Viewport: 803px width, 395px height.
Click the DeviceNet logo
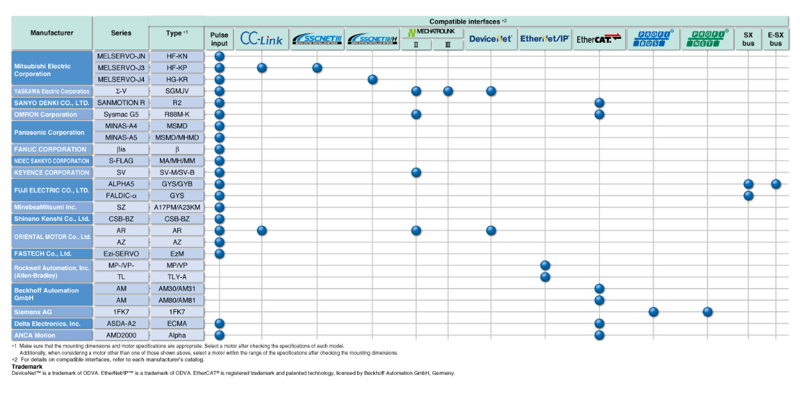coord(490,39)
